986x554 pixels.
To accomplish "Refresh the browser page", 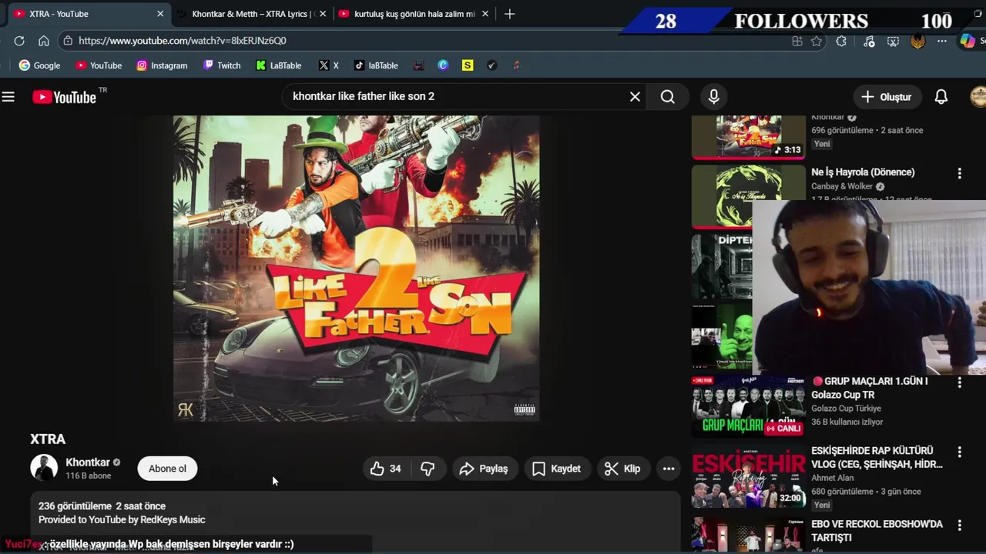I will (x=19, y=41).
